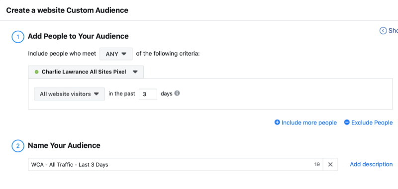Image resolution: width=398 pixels, height=189 pixels.
Task: Click the WCA - All Traffic name field
Action: click(x=176, y=165)
